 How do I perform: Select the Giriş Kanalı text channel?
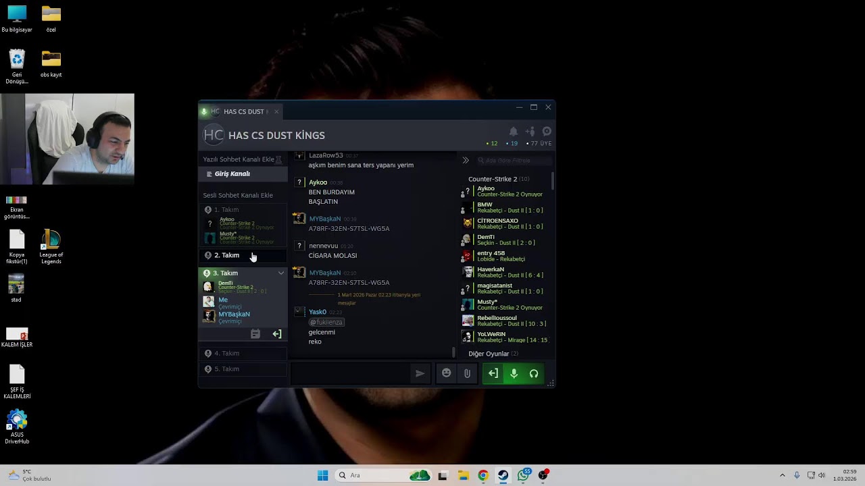click(243, 174)
